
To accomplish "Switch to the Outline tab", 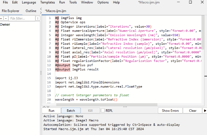I will [x=31, y=11].
